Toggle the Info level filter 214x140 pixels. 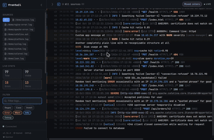pos(27,113)
